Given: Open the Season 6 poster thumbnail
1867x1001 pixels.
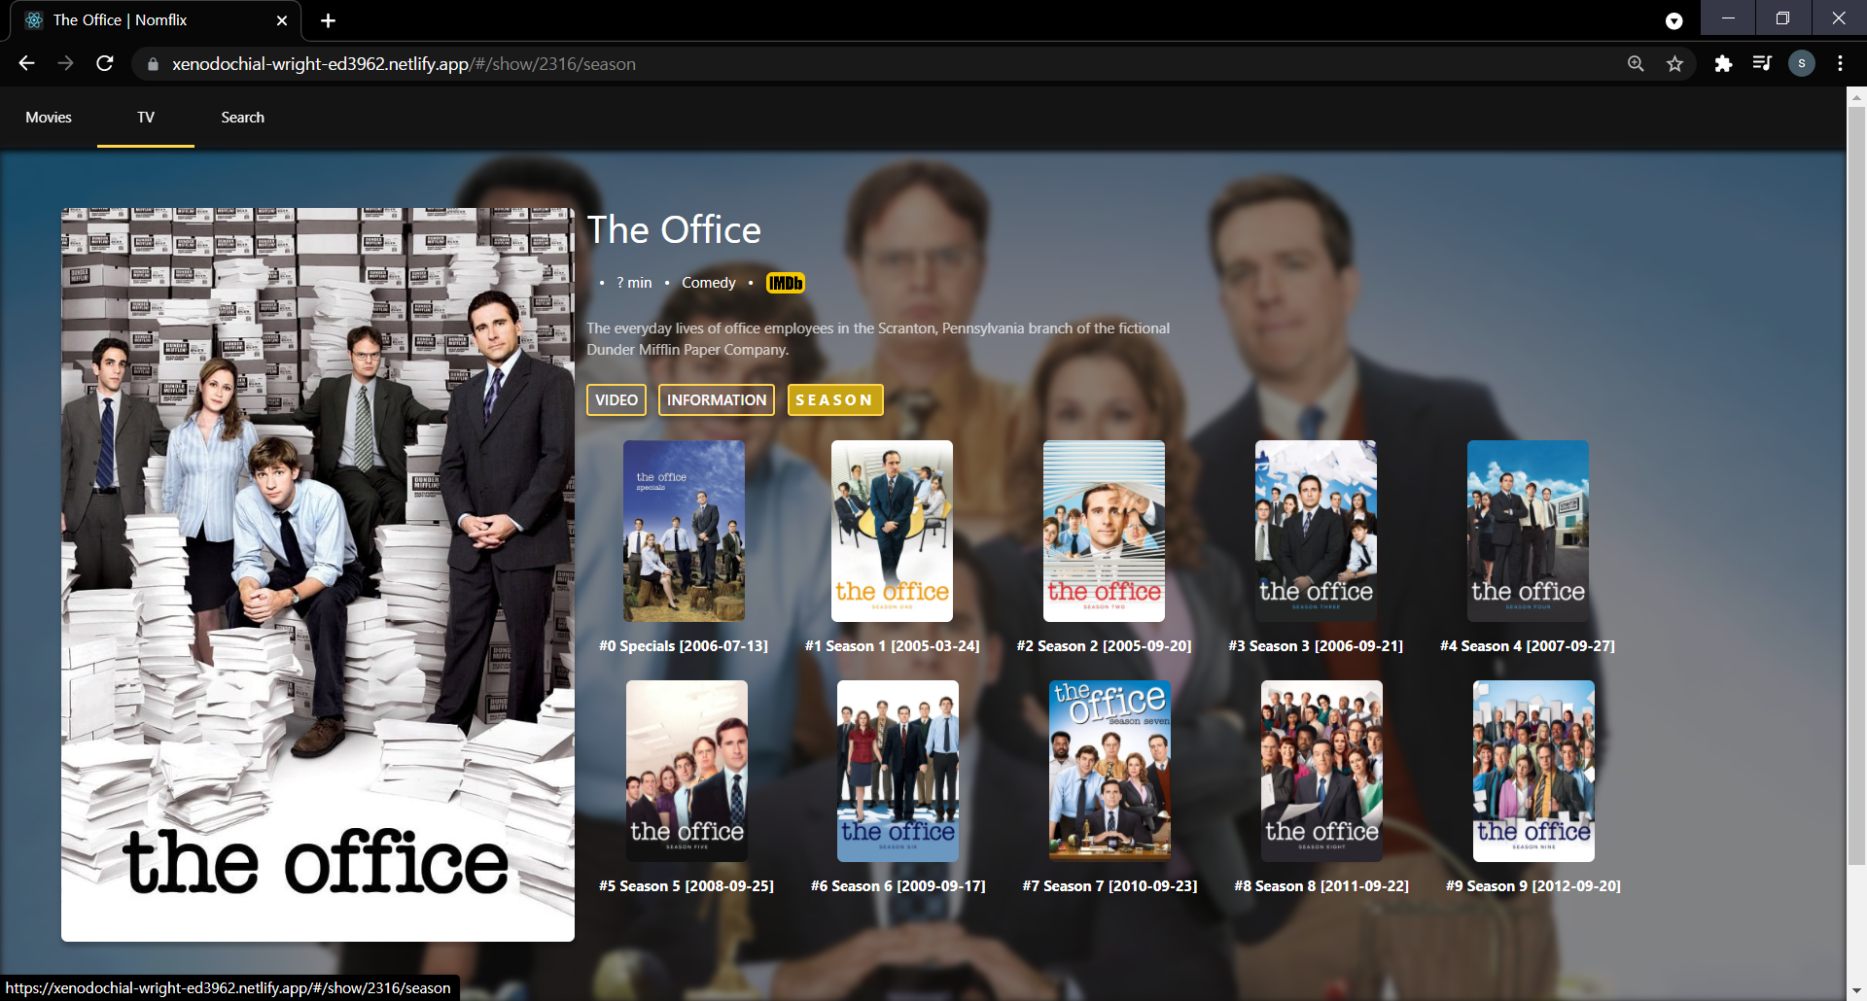Looking at the screenshot, I should click(x=898, y=771).
